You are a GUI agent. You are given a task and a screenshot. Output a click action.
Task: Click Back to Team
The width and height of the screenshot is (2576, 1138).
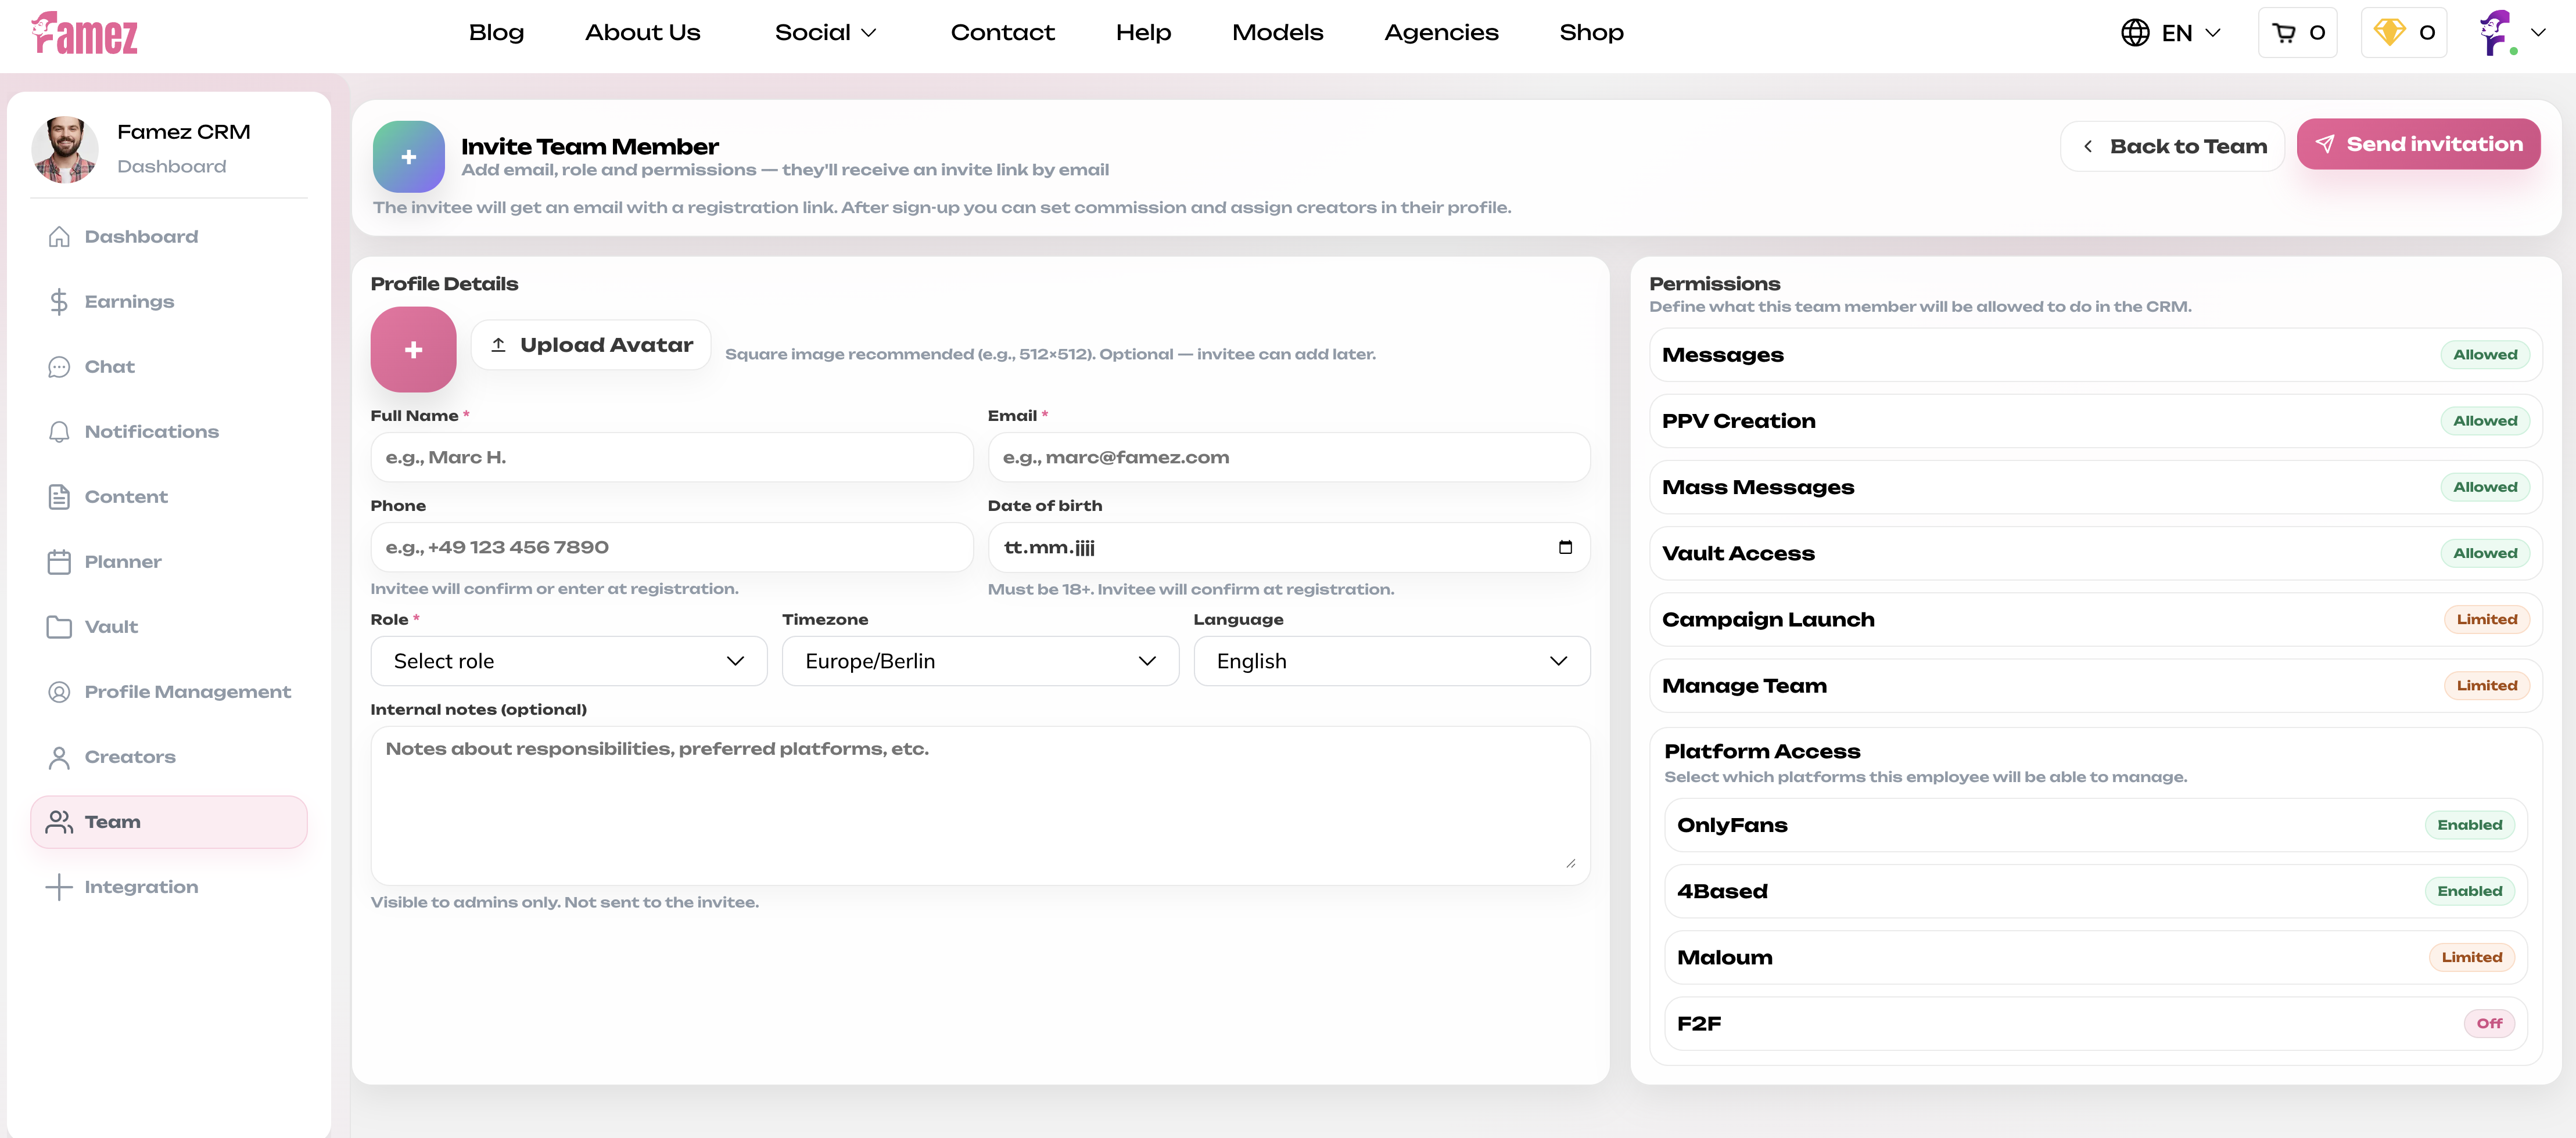click(2172, 145)
